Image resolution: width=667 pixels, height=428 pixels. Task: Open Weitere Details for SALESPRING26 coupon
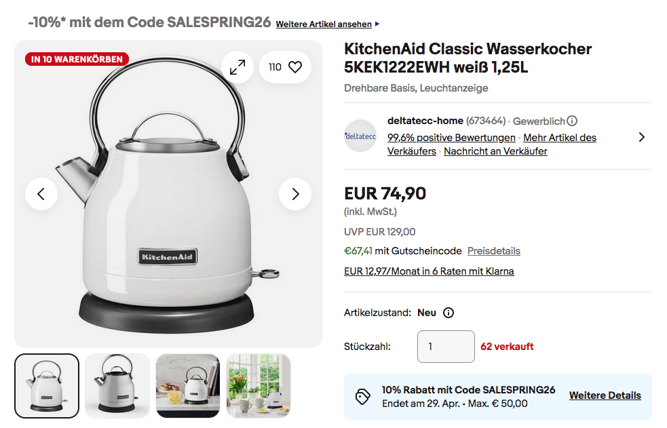coord(605,395)
